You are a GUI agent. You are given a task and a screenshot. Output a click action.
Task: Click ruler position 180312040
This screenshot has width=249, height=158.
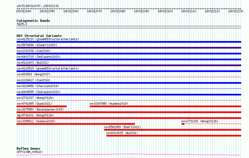pos(24,11)
